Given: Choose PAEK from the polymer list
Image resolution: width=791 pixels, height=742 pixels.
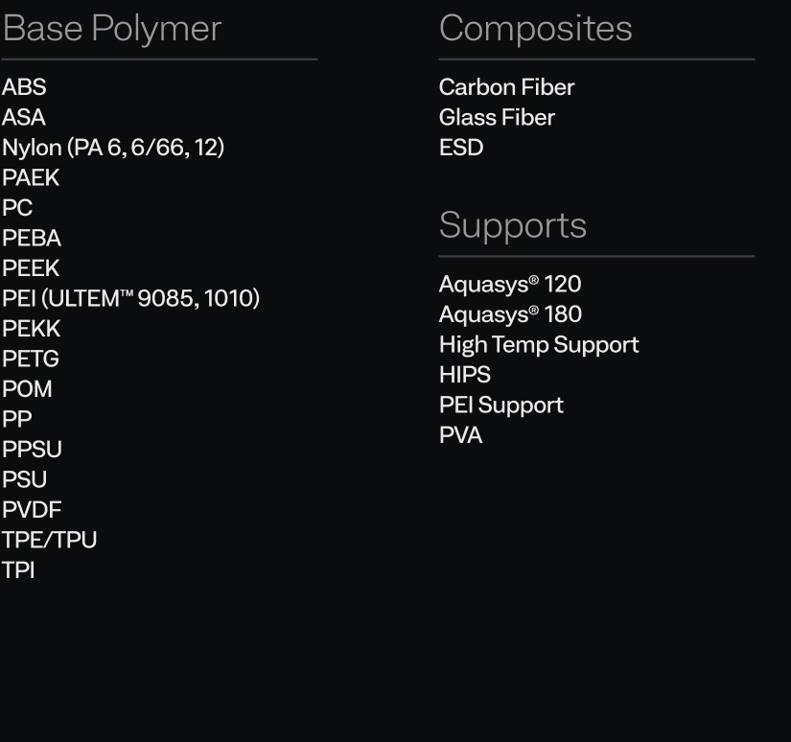Looking at the screenshot, I should [31, 177].
